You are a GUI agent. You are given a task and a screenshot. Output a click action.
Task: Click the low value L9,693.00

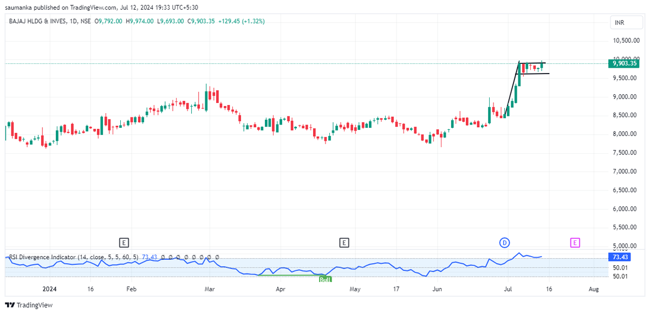[171, 21]
